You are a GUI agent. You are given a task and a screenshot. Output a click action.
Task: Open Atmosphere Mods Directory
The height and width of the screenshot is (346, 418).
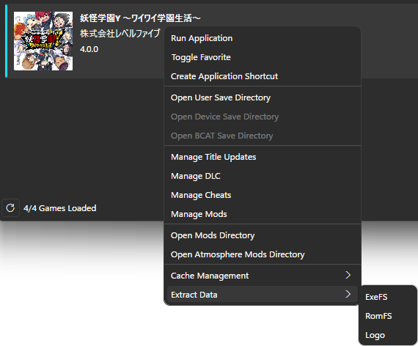coord(263,254)
